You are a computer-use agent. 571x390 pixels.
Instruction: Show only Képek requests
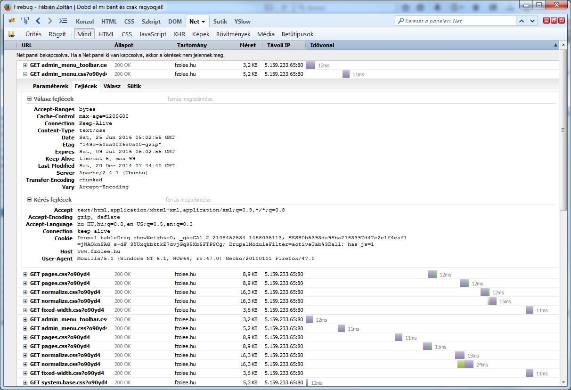coord(201,34)
